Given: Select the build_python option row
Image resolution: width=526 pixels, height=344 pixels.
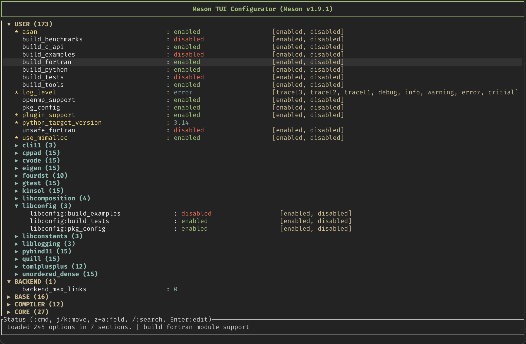Looking at the screenshot, I should click(x=45, y=70).
